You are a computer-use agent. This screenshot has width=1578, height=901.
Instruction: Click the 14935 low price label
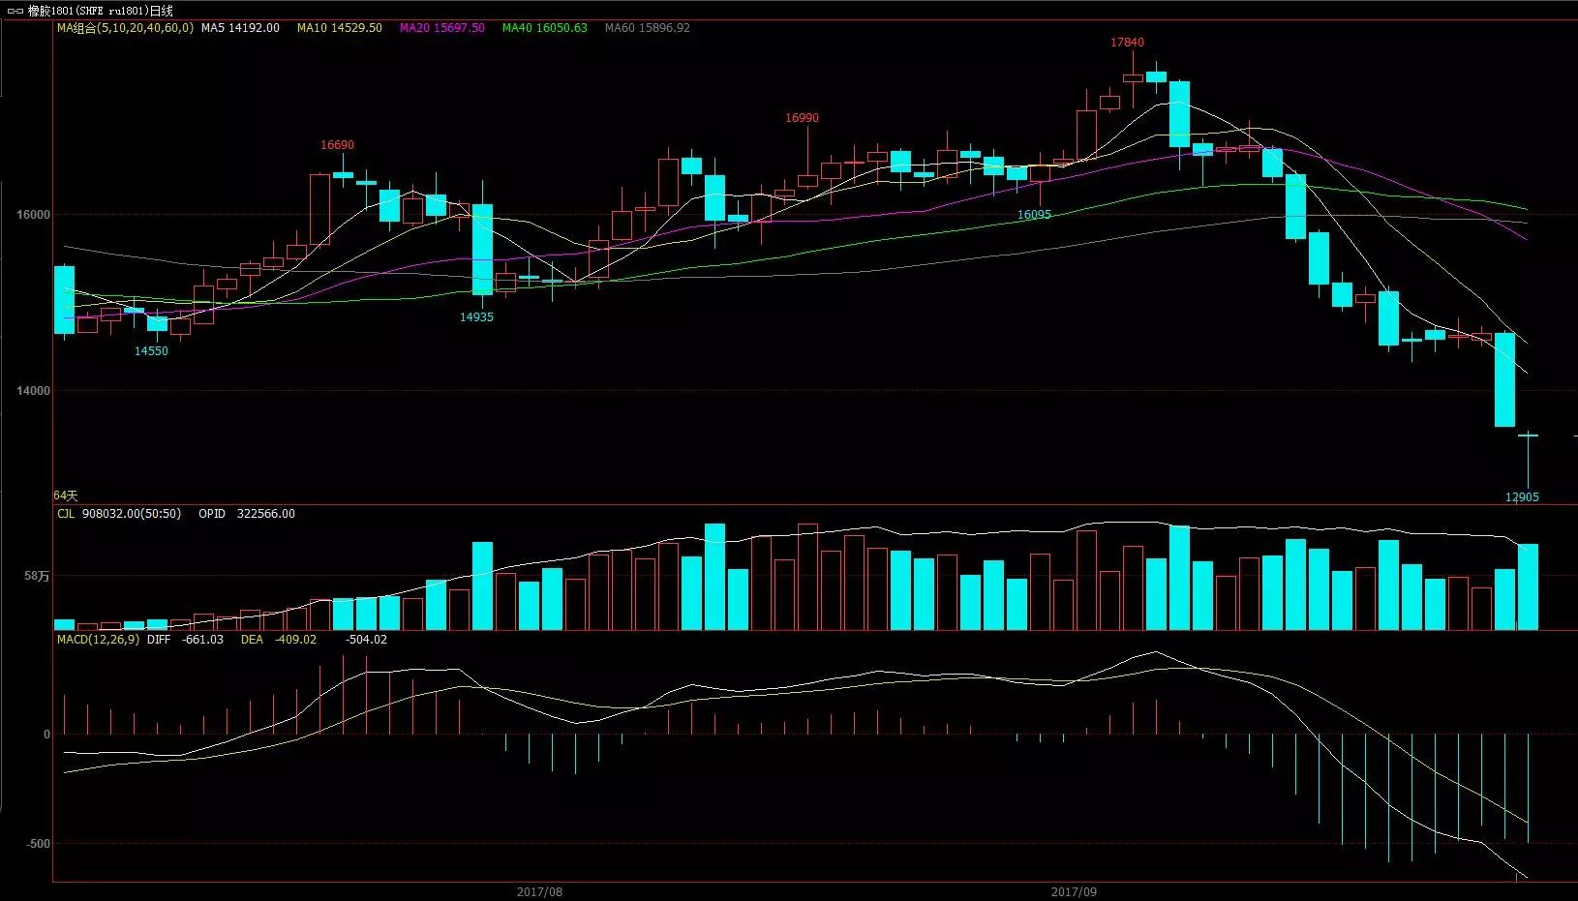pos(476,317)
